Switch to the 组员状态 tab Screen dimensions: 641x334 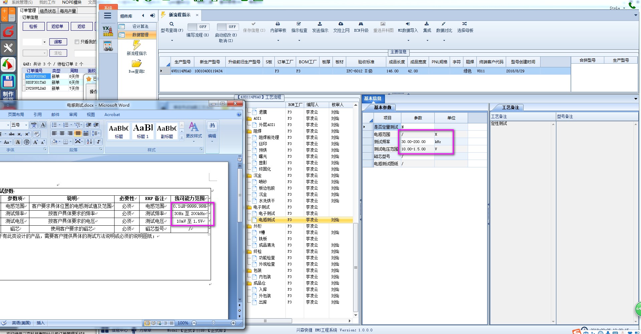click(48, 11)
